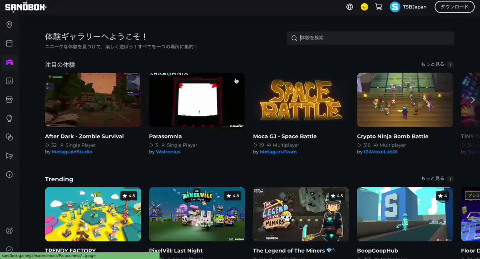Image resolution: width=480 pixels, height=259 pixels.
Task: Open the BoopGoopHub thumbnail
Action: click(405, 214)
